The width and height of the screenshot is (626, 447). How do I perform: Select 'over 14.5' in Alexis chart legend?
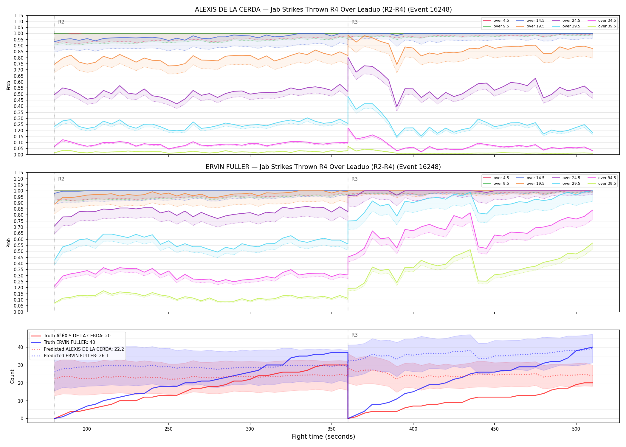530,21
